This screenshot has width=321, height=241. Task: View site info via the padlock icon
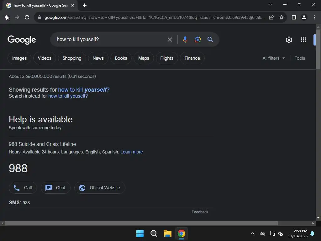pos(39,18)
